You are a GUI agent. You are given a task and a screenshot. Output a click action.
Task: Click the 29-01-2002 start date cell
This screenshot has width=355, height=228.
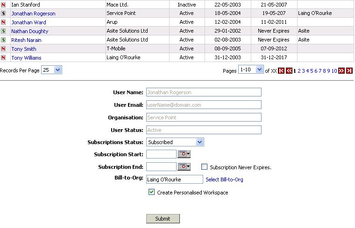click(x=227, y=31)
